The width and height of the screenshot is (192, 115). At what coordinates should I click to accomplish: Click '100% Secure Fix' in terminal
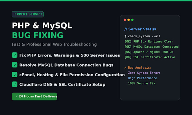pos(141,84)
